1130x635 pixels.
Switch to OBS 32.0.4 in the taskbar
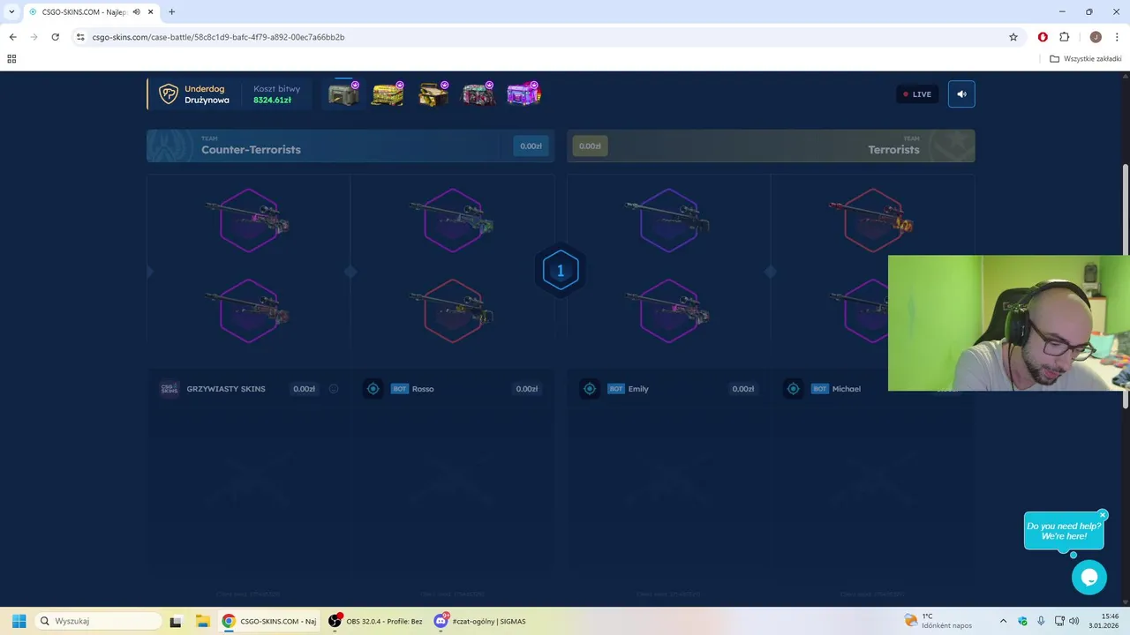[375, 621]
